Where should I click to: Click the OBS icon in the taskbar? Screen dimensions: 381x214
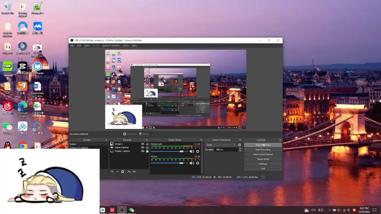click(x=122, y=210)
